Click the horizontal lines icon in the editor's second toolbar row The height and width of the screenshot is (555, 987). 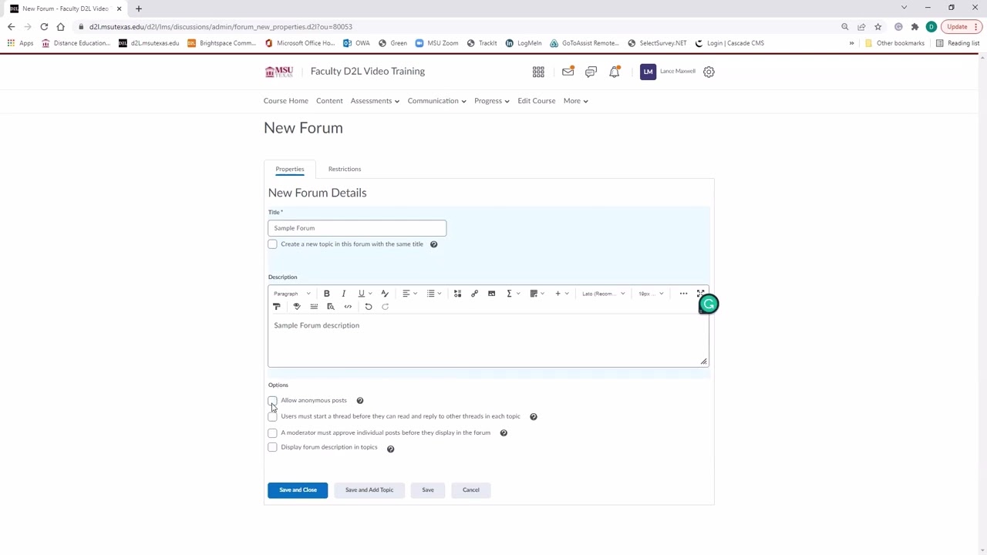[314, 307]
